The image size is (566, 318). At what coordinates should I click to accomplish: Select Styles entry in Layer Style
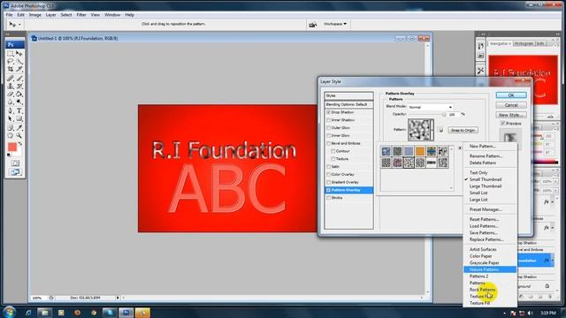pos(348,95)
